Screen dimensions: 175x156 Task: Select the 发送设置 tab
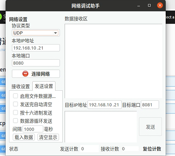pyautogui.click(x=44, y=86)
